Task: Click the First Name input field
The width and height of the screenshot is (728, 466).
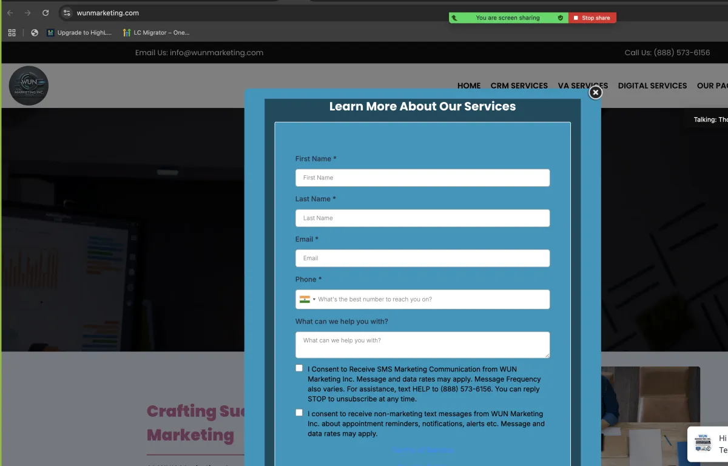Action: (423, 178)
